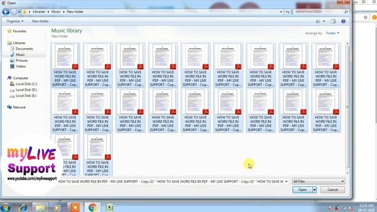Click the help question mark icon
Viewport: 377px width, 212px height.
click(x=343, y=21)
